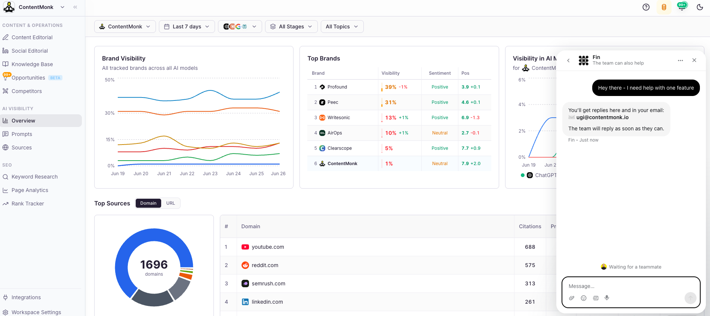The height and width of the screenshot is (316, 710).
Task: Switch Top Sources to Domain view
Action: coord(148,203)
